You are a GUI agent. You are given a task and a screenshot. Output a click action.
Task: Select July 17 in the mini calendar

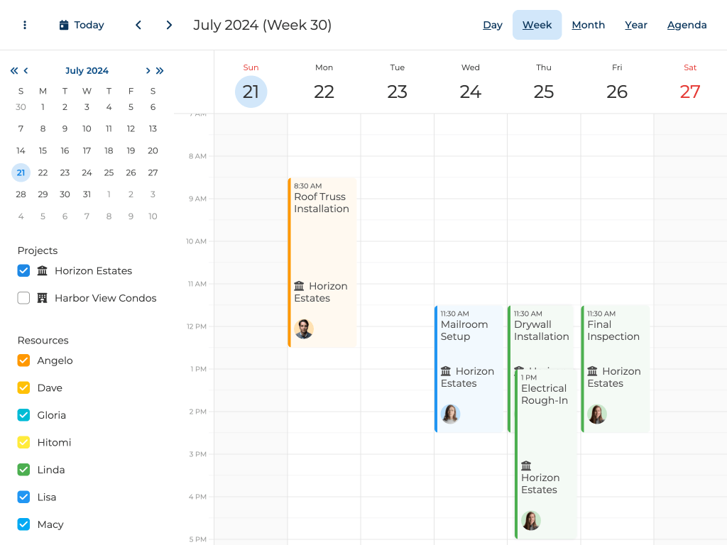[87, 150]
